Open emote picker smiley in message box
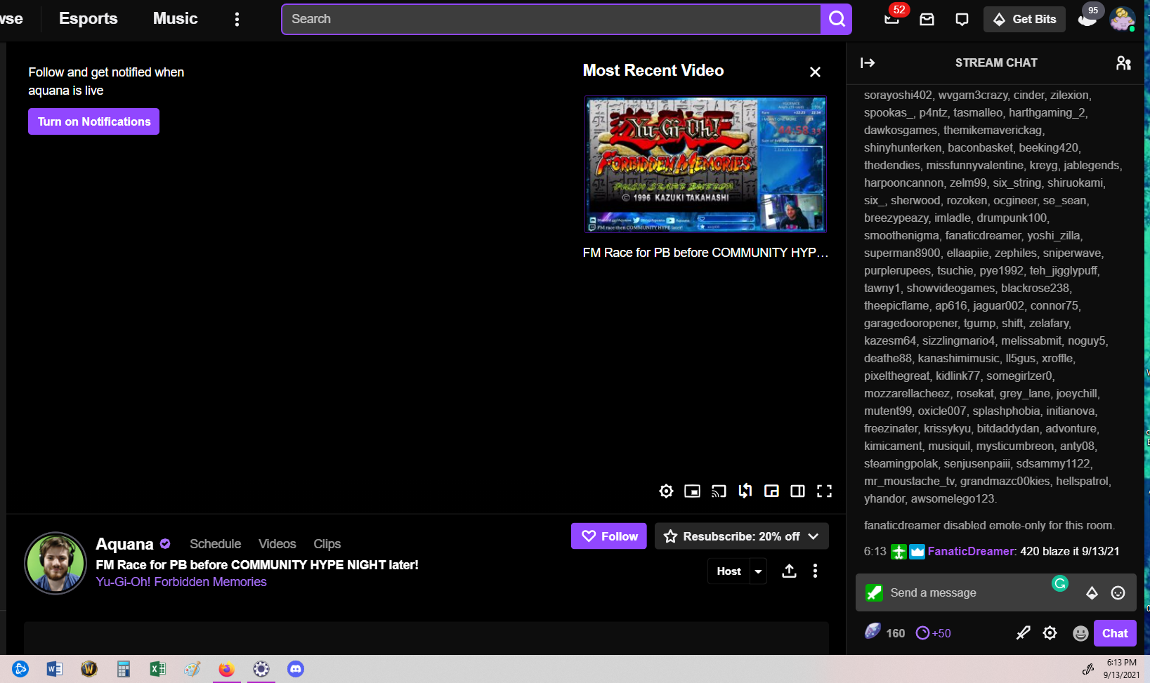Image resolution: width=1150 pixels, height=683 pixels. (1118, 593)
